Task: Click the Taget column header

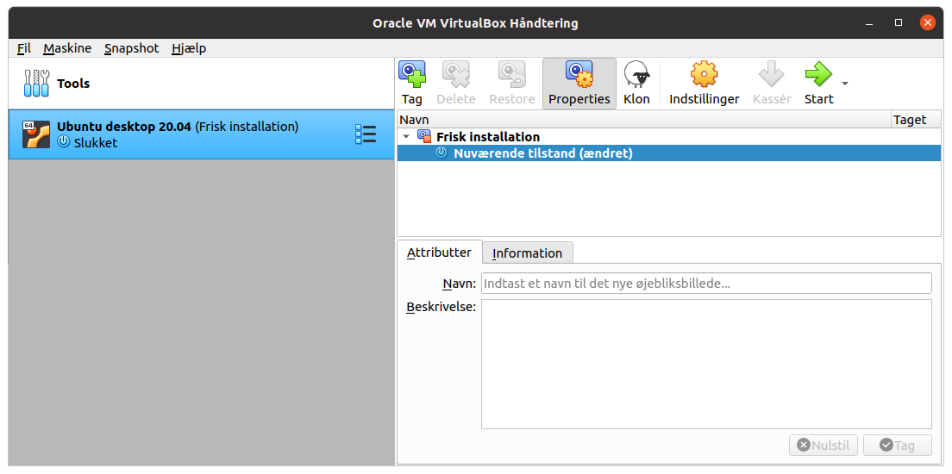Action: (916, 120)
